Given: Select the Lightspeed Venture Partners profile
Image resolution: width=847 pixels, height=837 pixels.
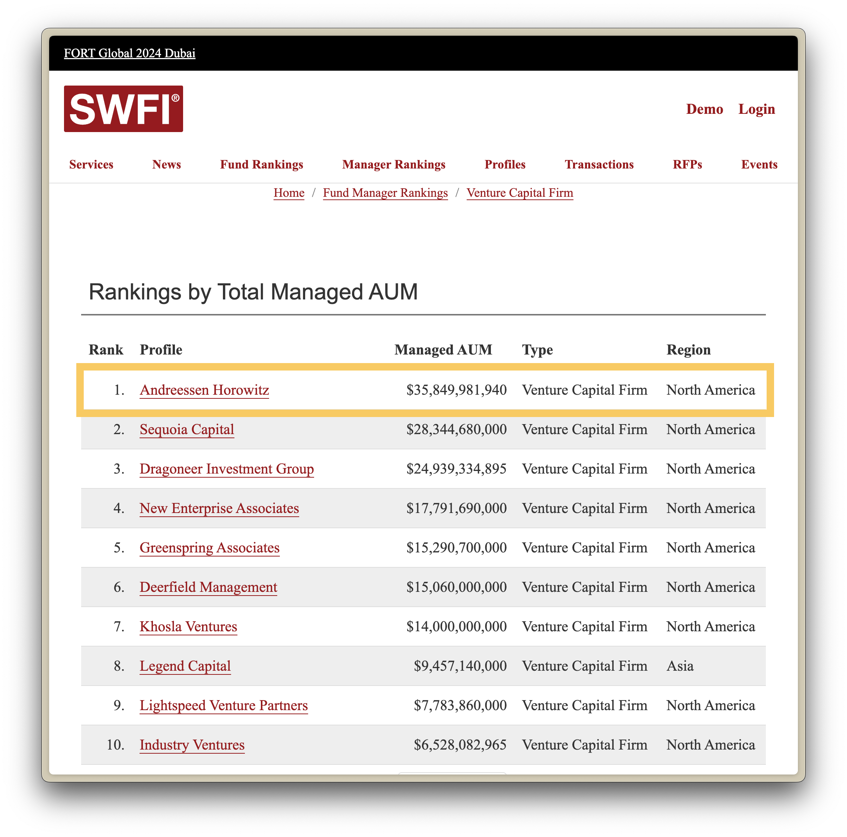Looking at the screenshot, I should (224, 706).
